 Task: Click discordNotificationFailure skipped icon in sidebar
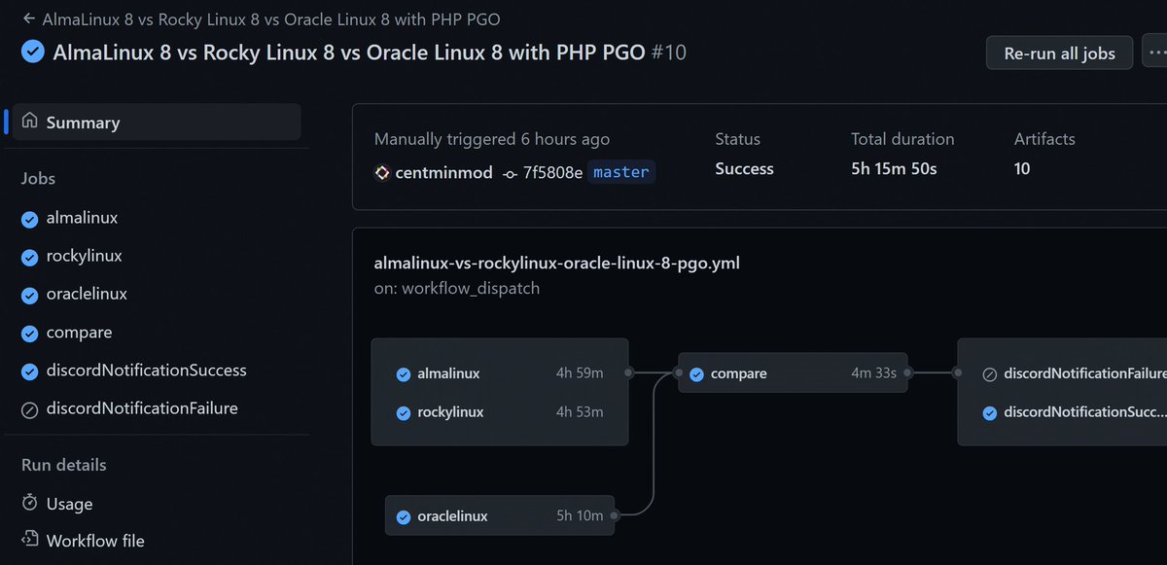(30, 409)
